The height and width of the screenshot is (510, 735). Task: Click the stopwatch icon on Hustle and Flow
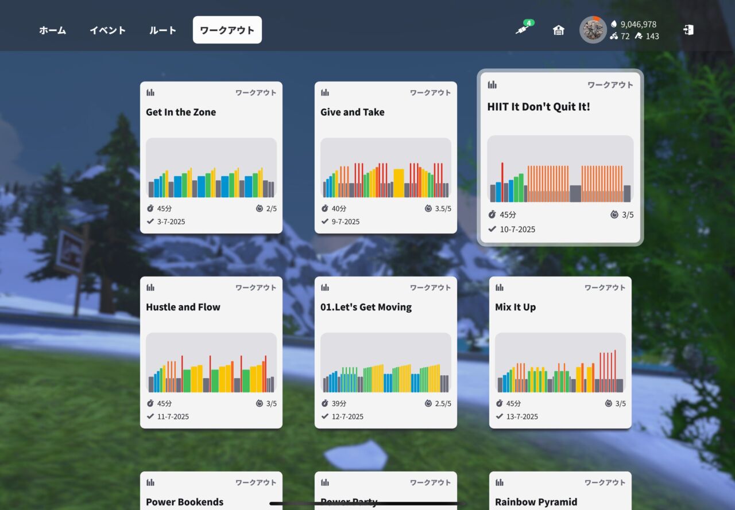point(150,404)
